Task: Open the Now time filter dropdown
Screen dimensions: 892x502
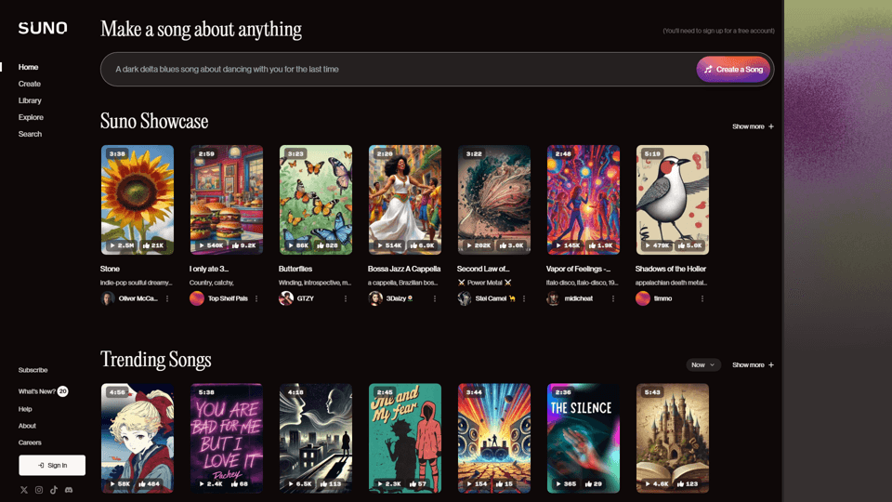Action: pos(703,364)
